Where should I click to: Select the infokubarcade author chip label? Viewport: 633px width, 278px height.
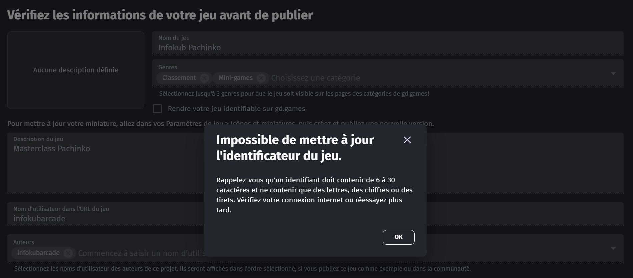[38, 253]
